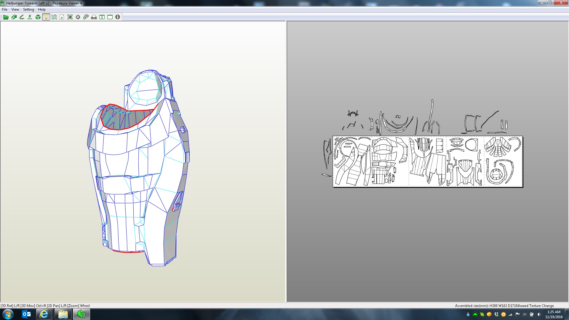Open Internet Explorer from the taskbar
Image resolution: width=569 pixels, height=320 pixels.
[x=44, y=314]
